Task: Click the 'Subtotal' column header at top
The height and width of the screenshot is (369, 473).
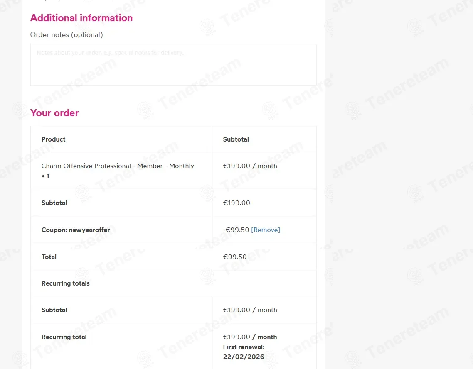Action: point(236,139)
